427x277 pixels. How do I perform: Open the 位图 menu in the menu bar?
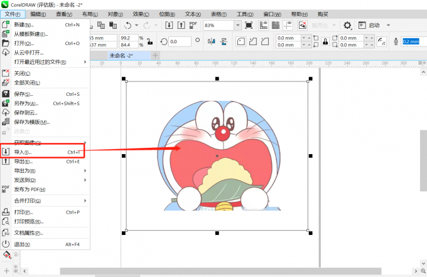[x=166, y=13]
